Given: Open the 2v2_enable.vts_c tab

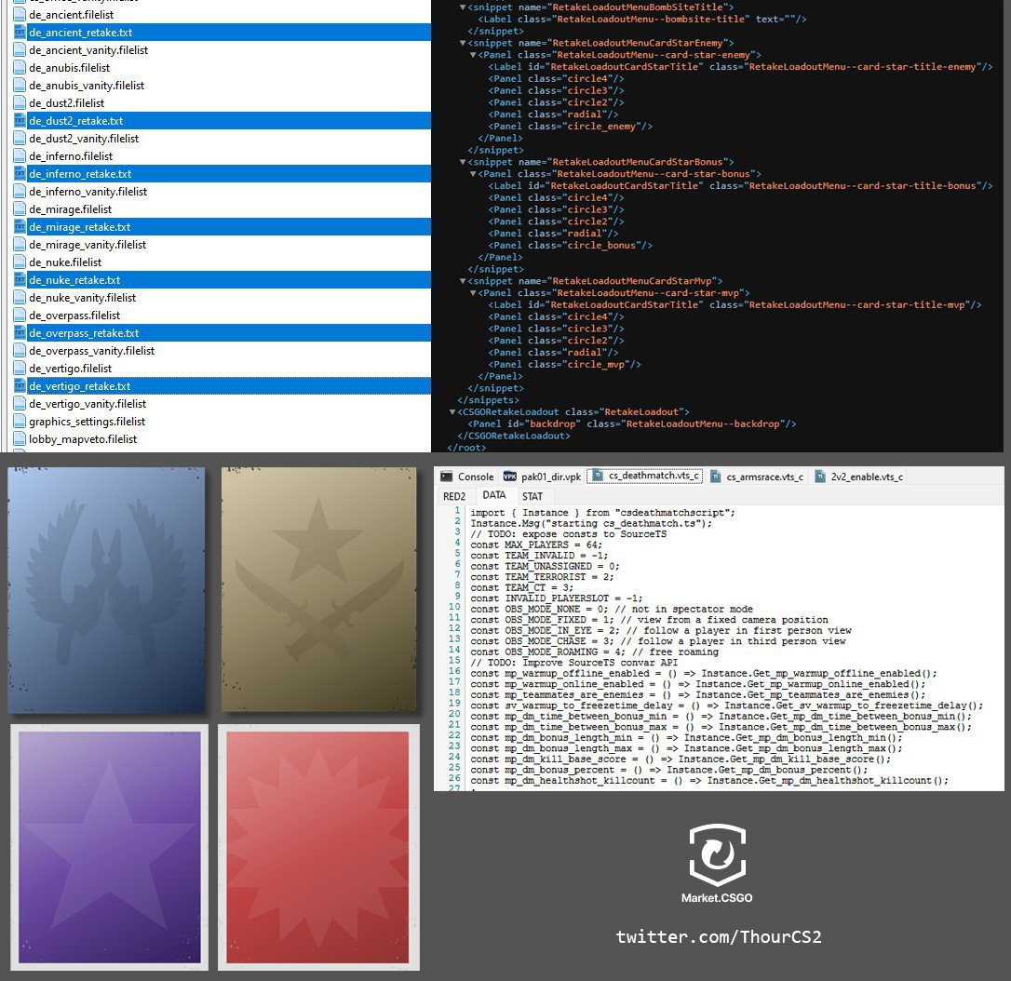Looking at the screenshot, I should click(859, 477).
